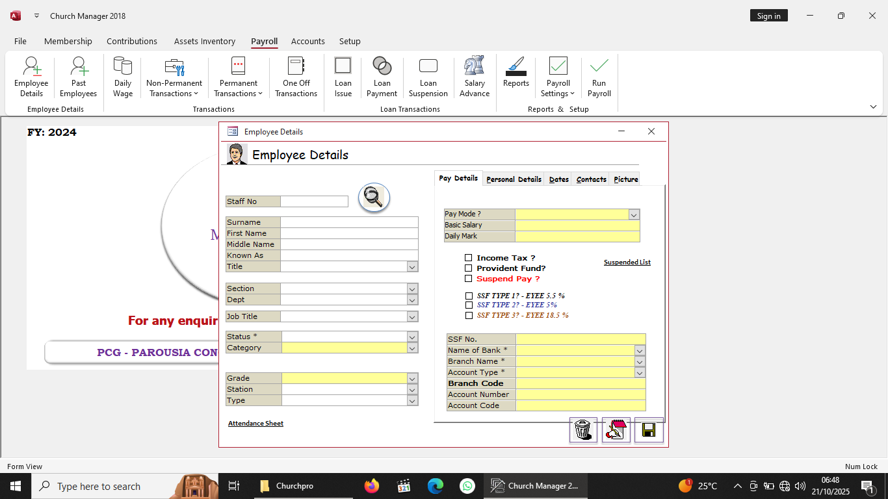The width and height of the screenshot is (888, 499).
Task: Open the Contributions ribbon tab
Action: click(132, 41)
